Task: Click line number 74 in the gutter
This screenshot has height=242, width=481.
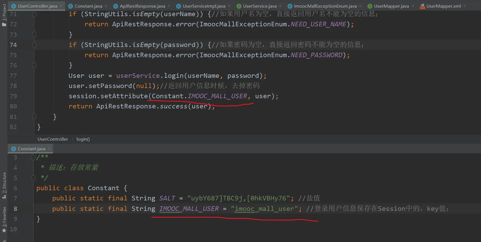Action: point(13,45)
